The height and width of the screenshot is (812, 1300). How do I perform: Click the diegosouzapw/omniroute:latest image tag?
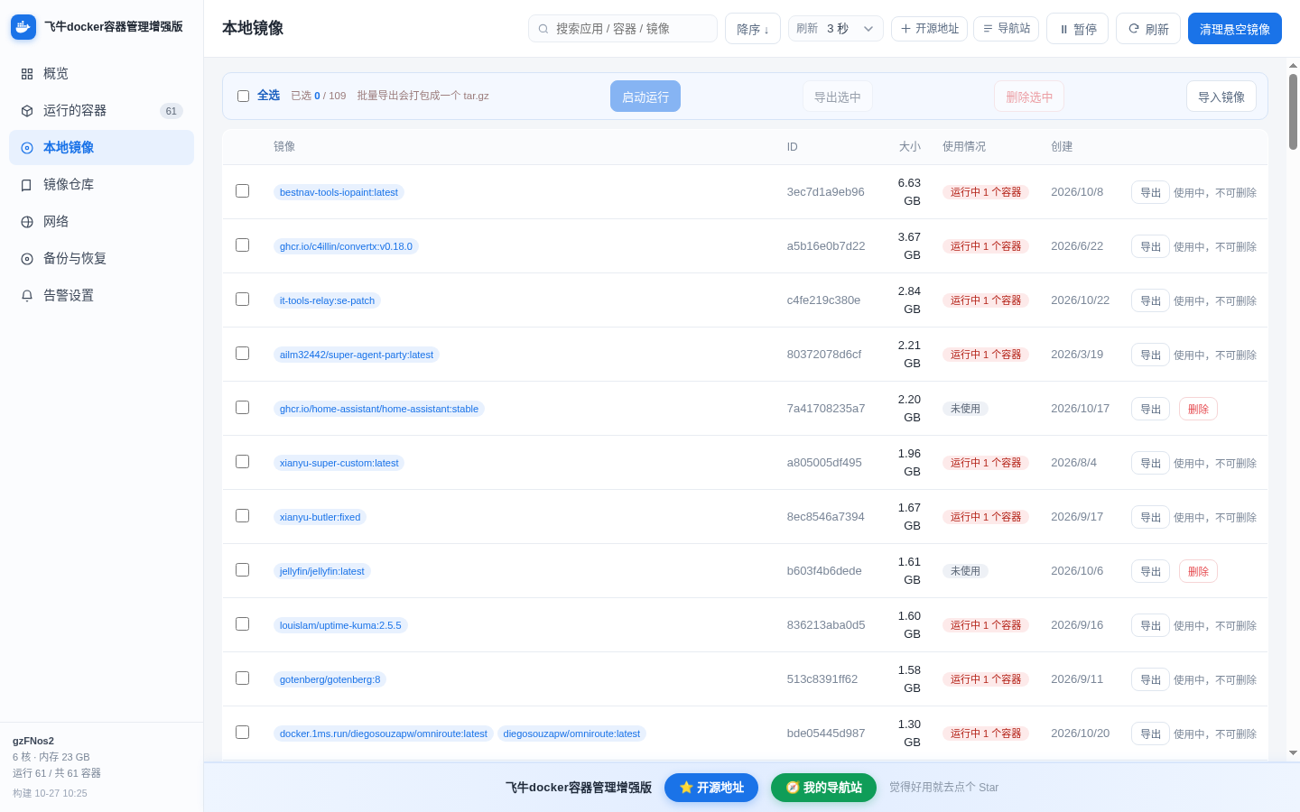click(x=571, y=734)
